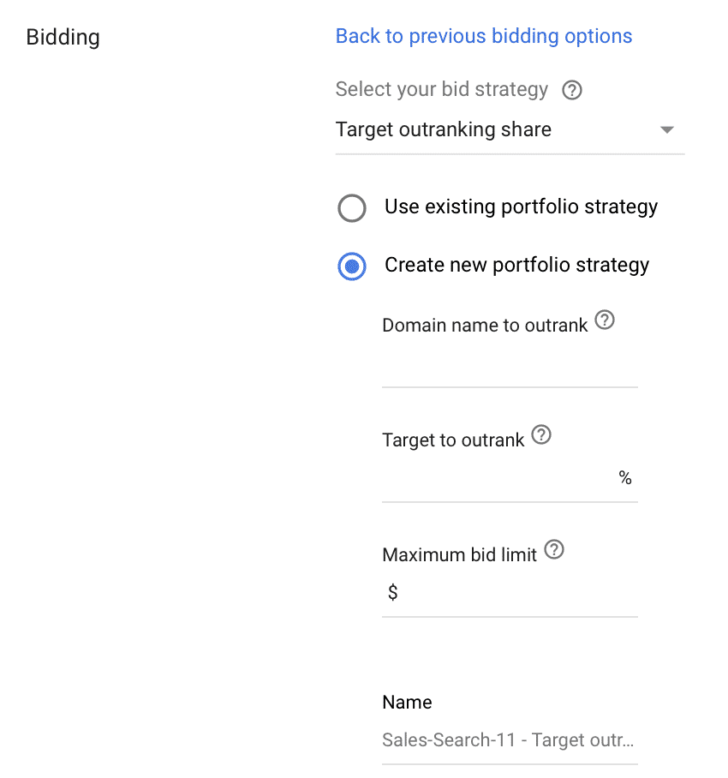Go back to previous bidding options
Screen dimensions: 728x778
484,36
